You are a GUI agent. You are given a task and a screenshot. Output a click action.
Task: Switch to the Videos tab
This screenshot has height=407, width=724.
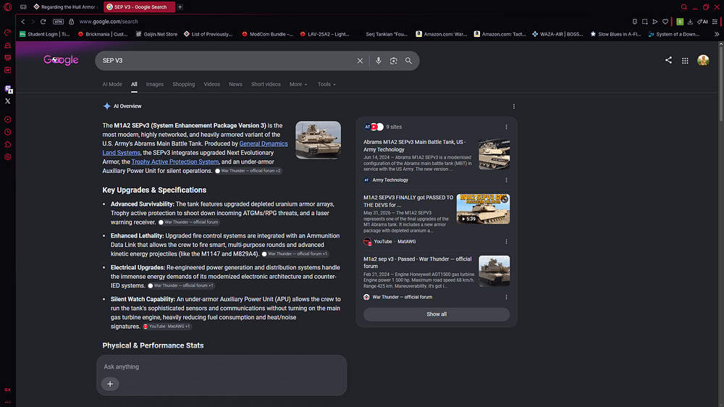point(212,85)
